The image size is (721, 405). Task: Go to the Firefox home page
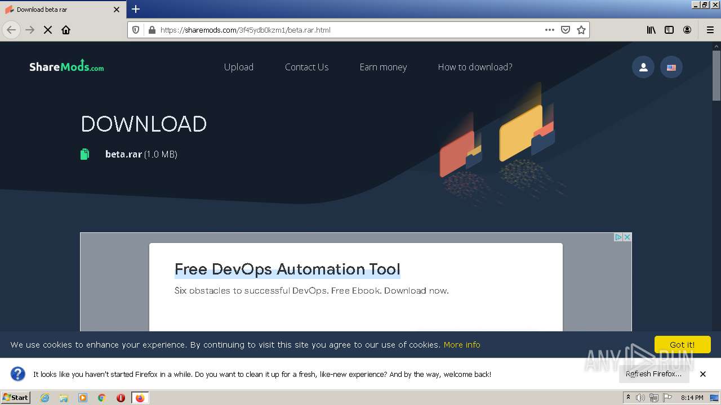coord(66,30)
